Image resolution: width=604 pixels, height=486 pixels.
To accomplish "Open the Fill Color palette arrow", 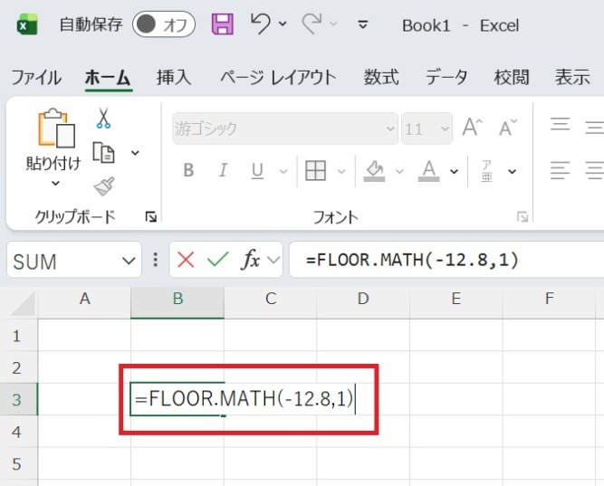I will click(x=399, y=171).
